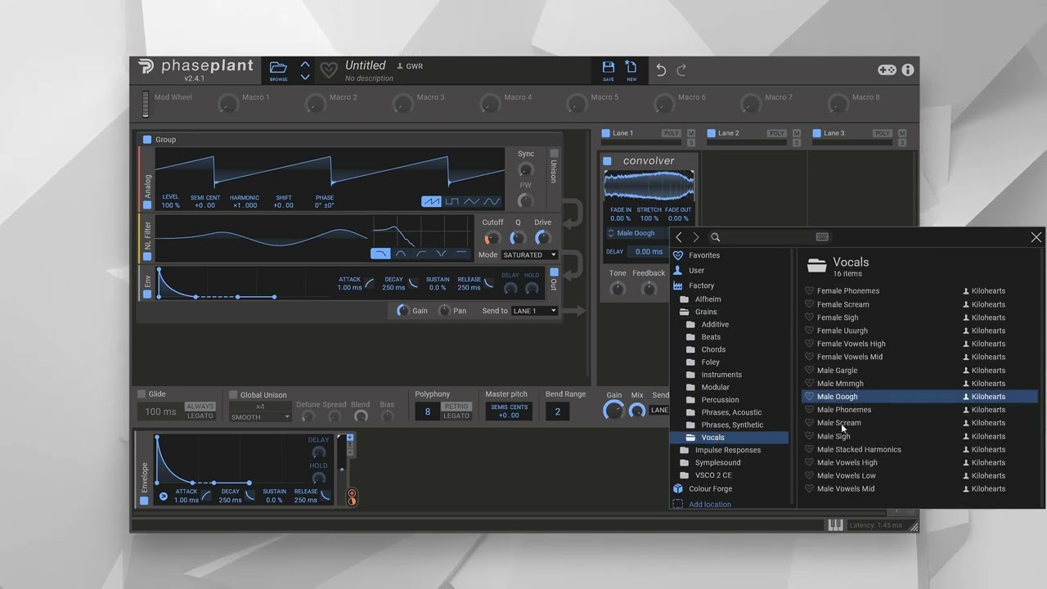Screen dimensions: 1047x589
Task: Toggle the Lane 3 enable box
Action: point(817,133)
